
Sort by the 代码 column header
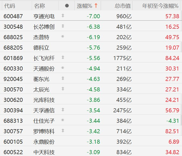point(10,6)
